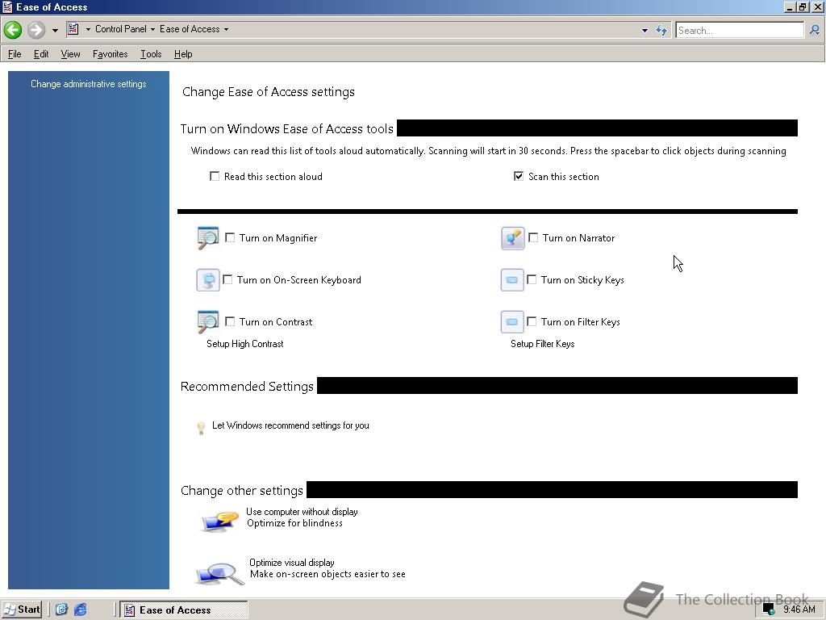The height and width of the screenshot is (620, 826).
Task: Check the Turn on Magnifier checkbox
Action: (230, 238)
